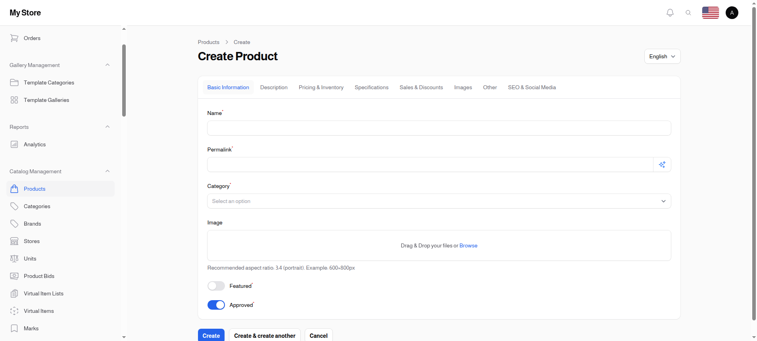Open the Sales & Discounts tab
This screenshot has width=757, height=341.
(x=421, y=87)
